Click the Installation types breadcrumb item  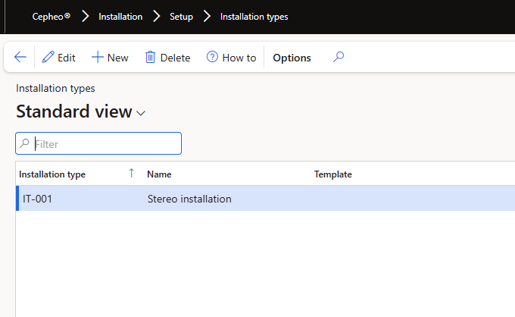coord(254,16)
